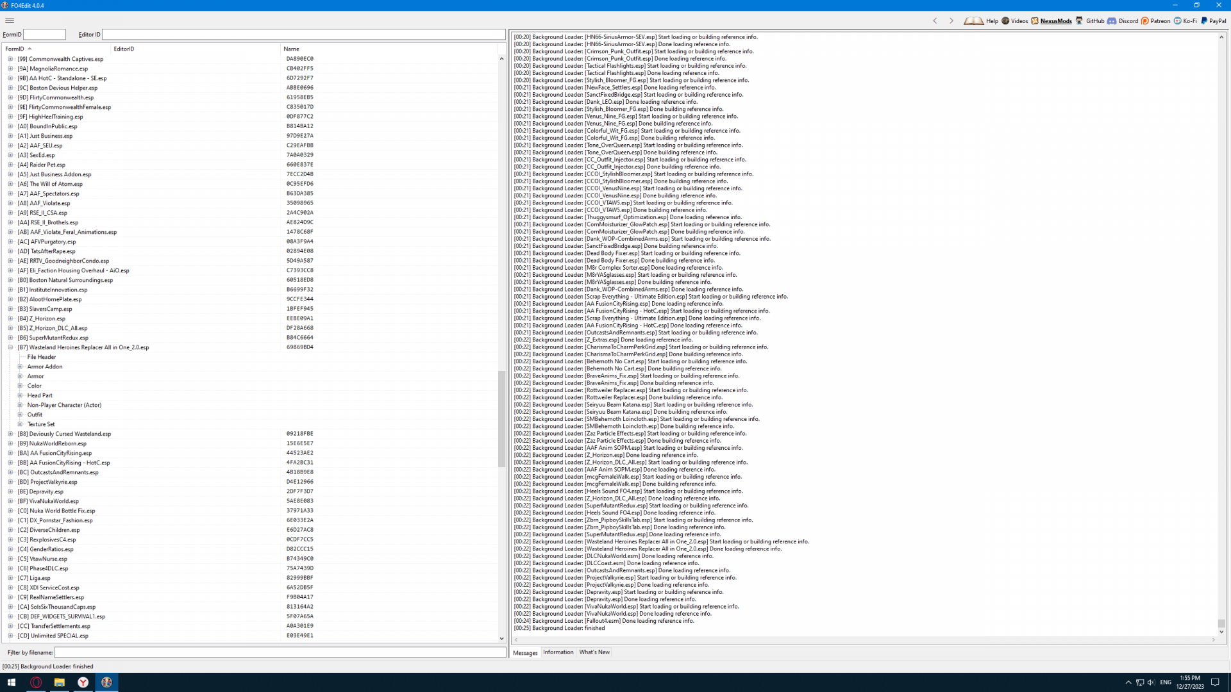Sort by the EditorID column header
Viewport: 1231px width, 692px height.
pos(124,49)
